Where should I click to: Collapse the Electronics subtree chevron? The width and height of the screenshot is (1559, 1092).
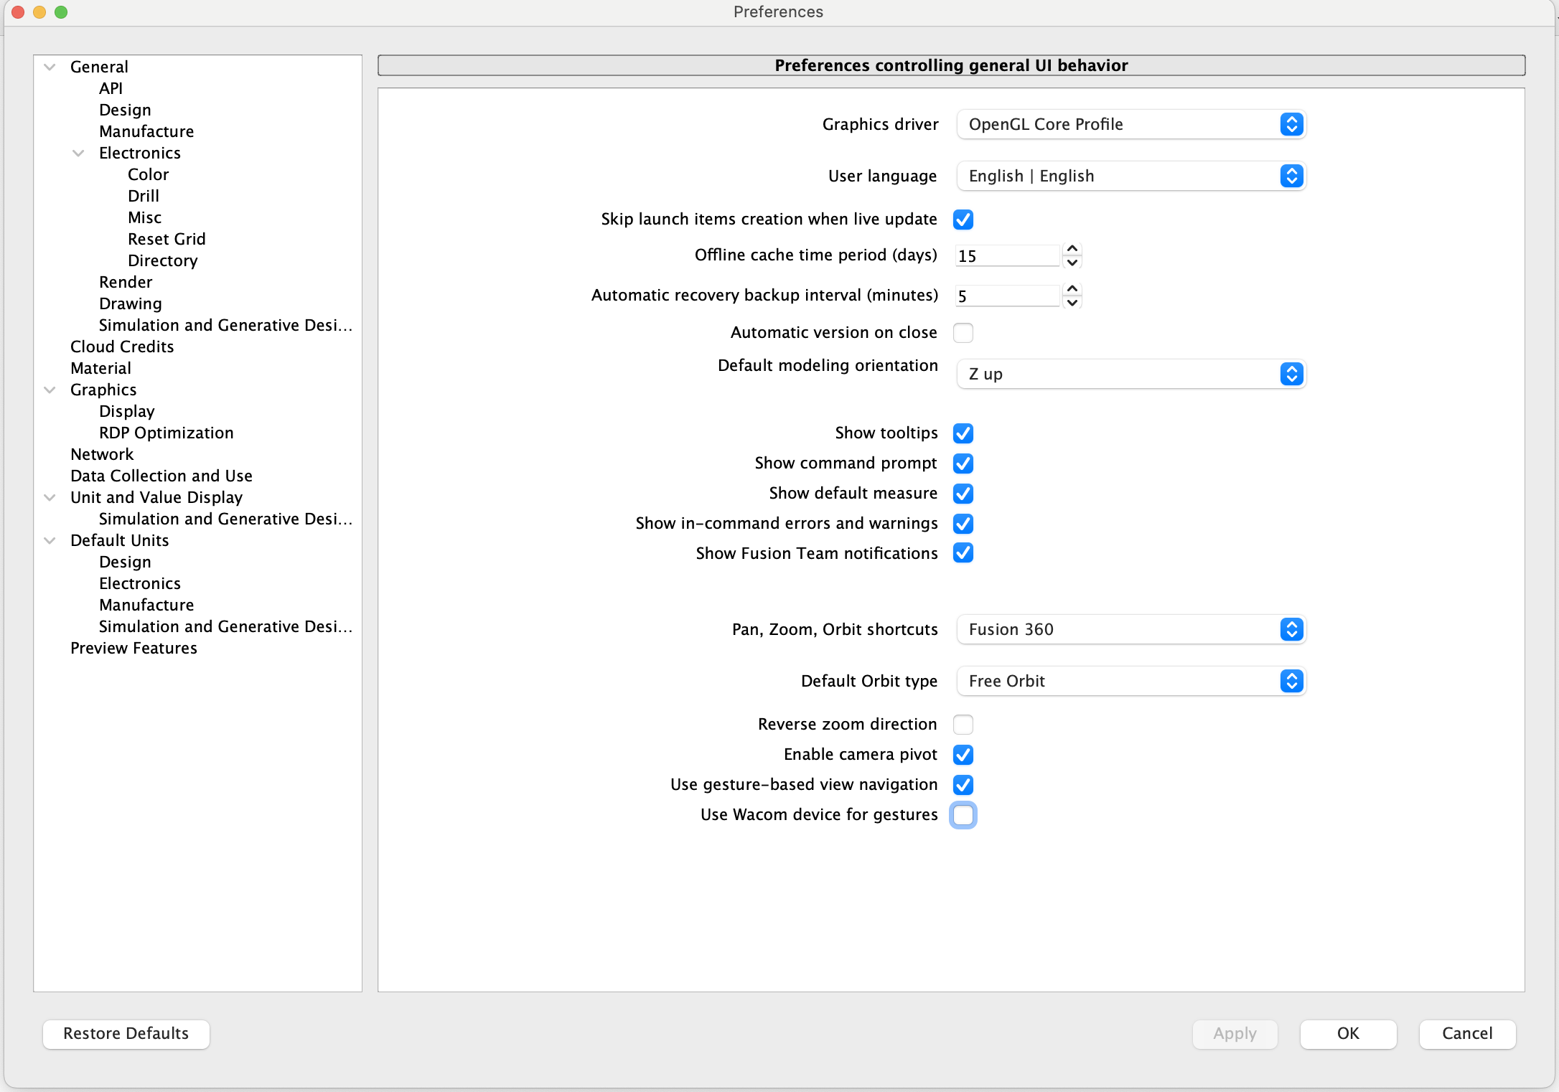pos(78,153)
